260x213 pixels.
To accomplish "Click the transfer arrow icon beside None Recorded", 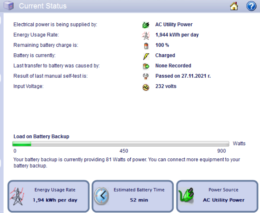I will pos(146,66).
